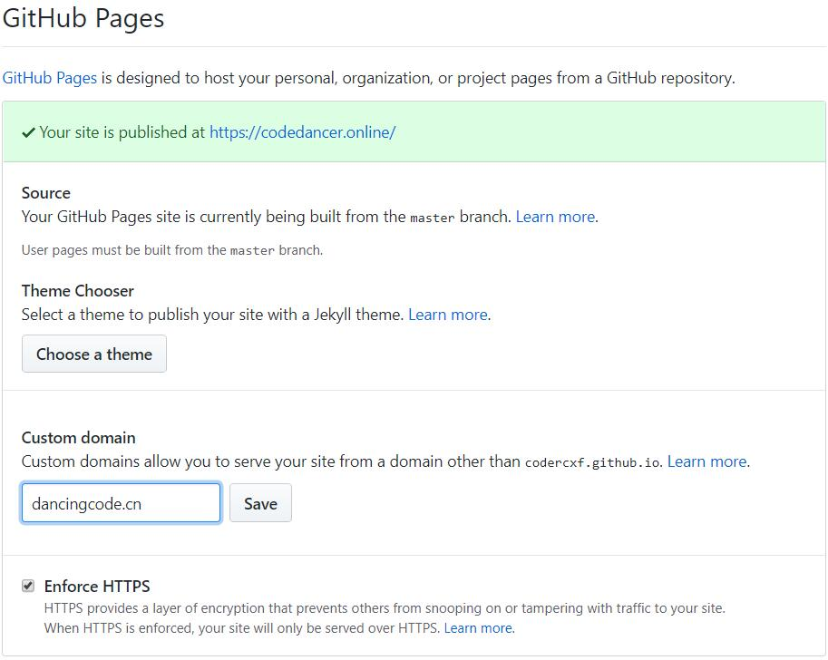
Task: Click the Choose a theme button
Action: pyautogui.click(x=94, y=354)
